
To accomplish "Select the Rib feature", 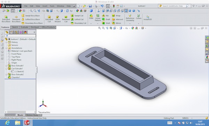I will [105, 16].
